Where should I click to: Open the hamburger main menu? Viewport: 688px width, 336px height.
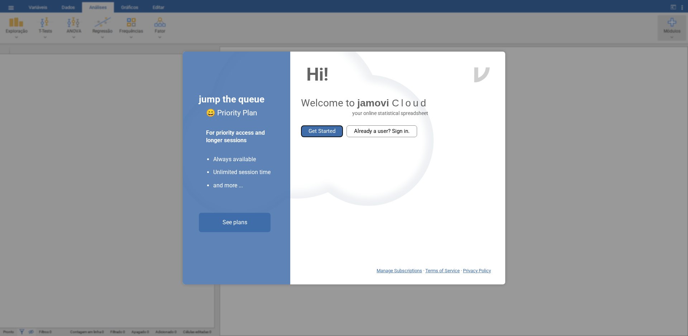click(x=11, y=8)
